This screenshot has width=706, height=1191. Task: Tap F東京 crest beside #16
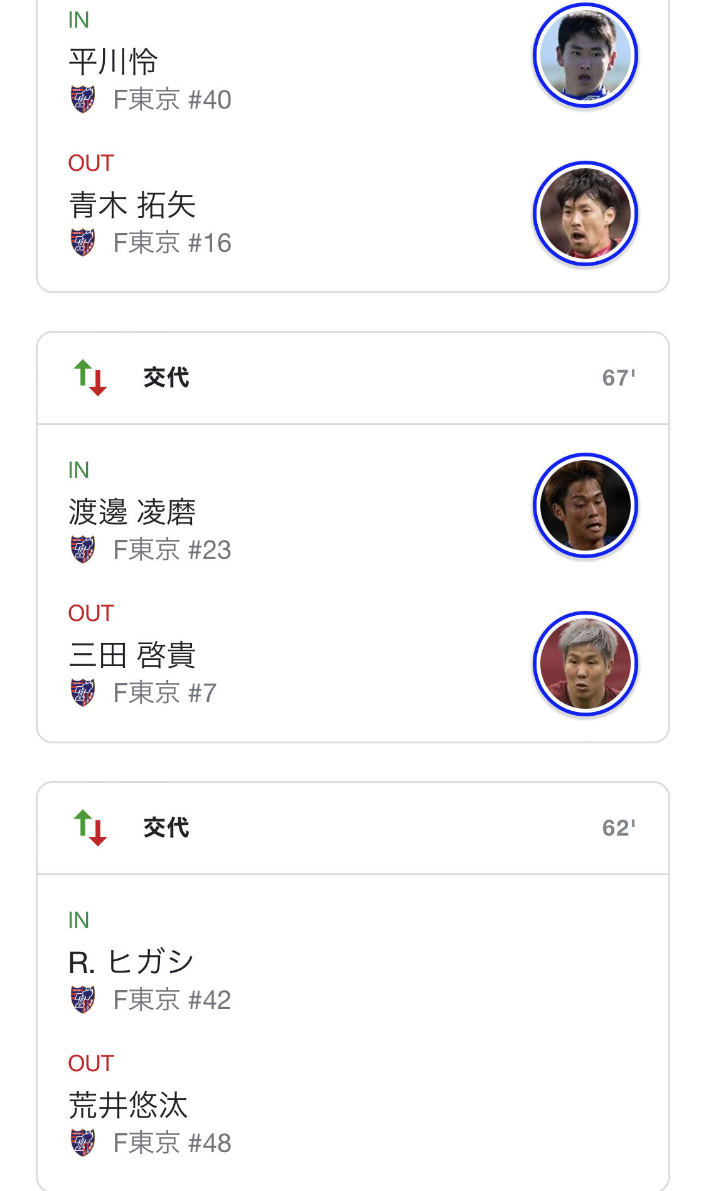[82, 242]
